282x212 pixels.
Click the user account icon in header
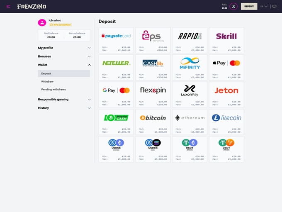[x=233, y=6]
